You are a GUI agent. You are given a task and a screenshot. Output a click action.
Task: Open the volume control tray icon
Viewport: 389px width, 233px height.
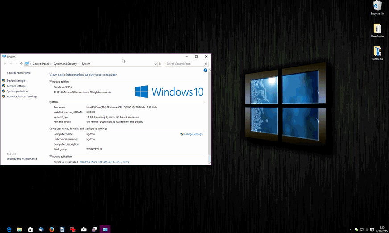tap(367, 229)
